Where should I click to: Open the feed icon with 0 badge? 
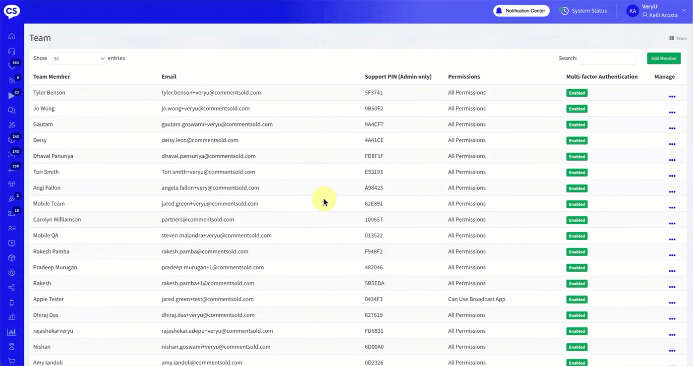pyautogui.click(x=11, y=80)
